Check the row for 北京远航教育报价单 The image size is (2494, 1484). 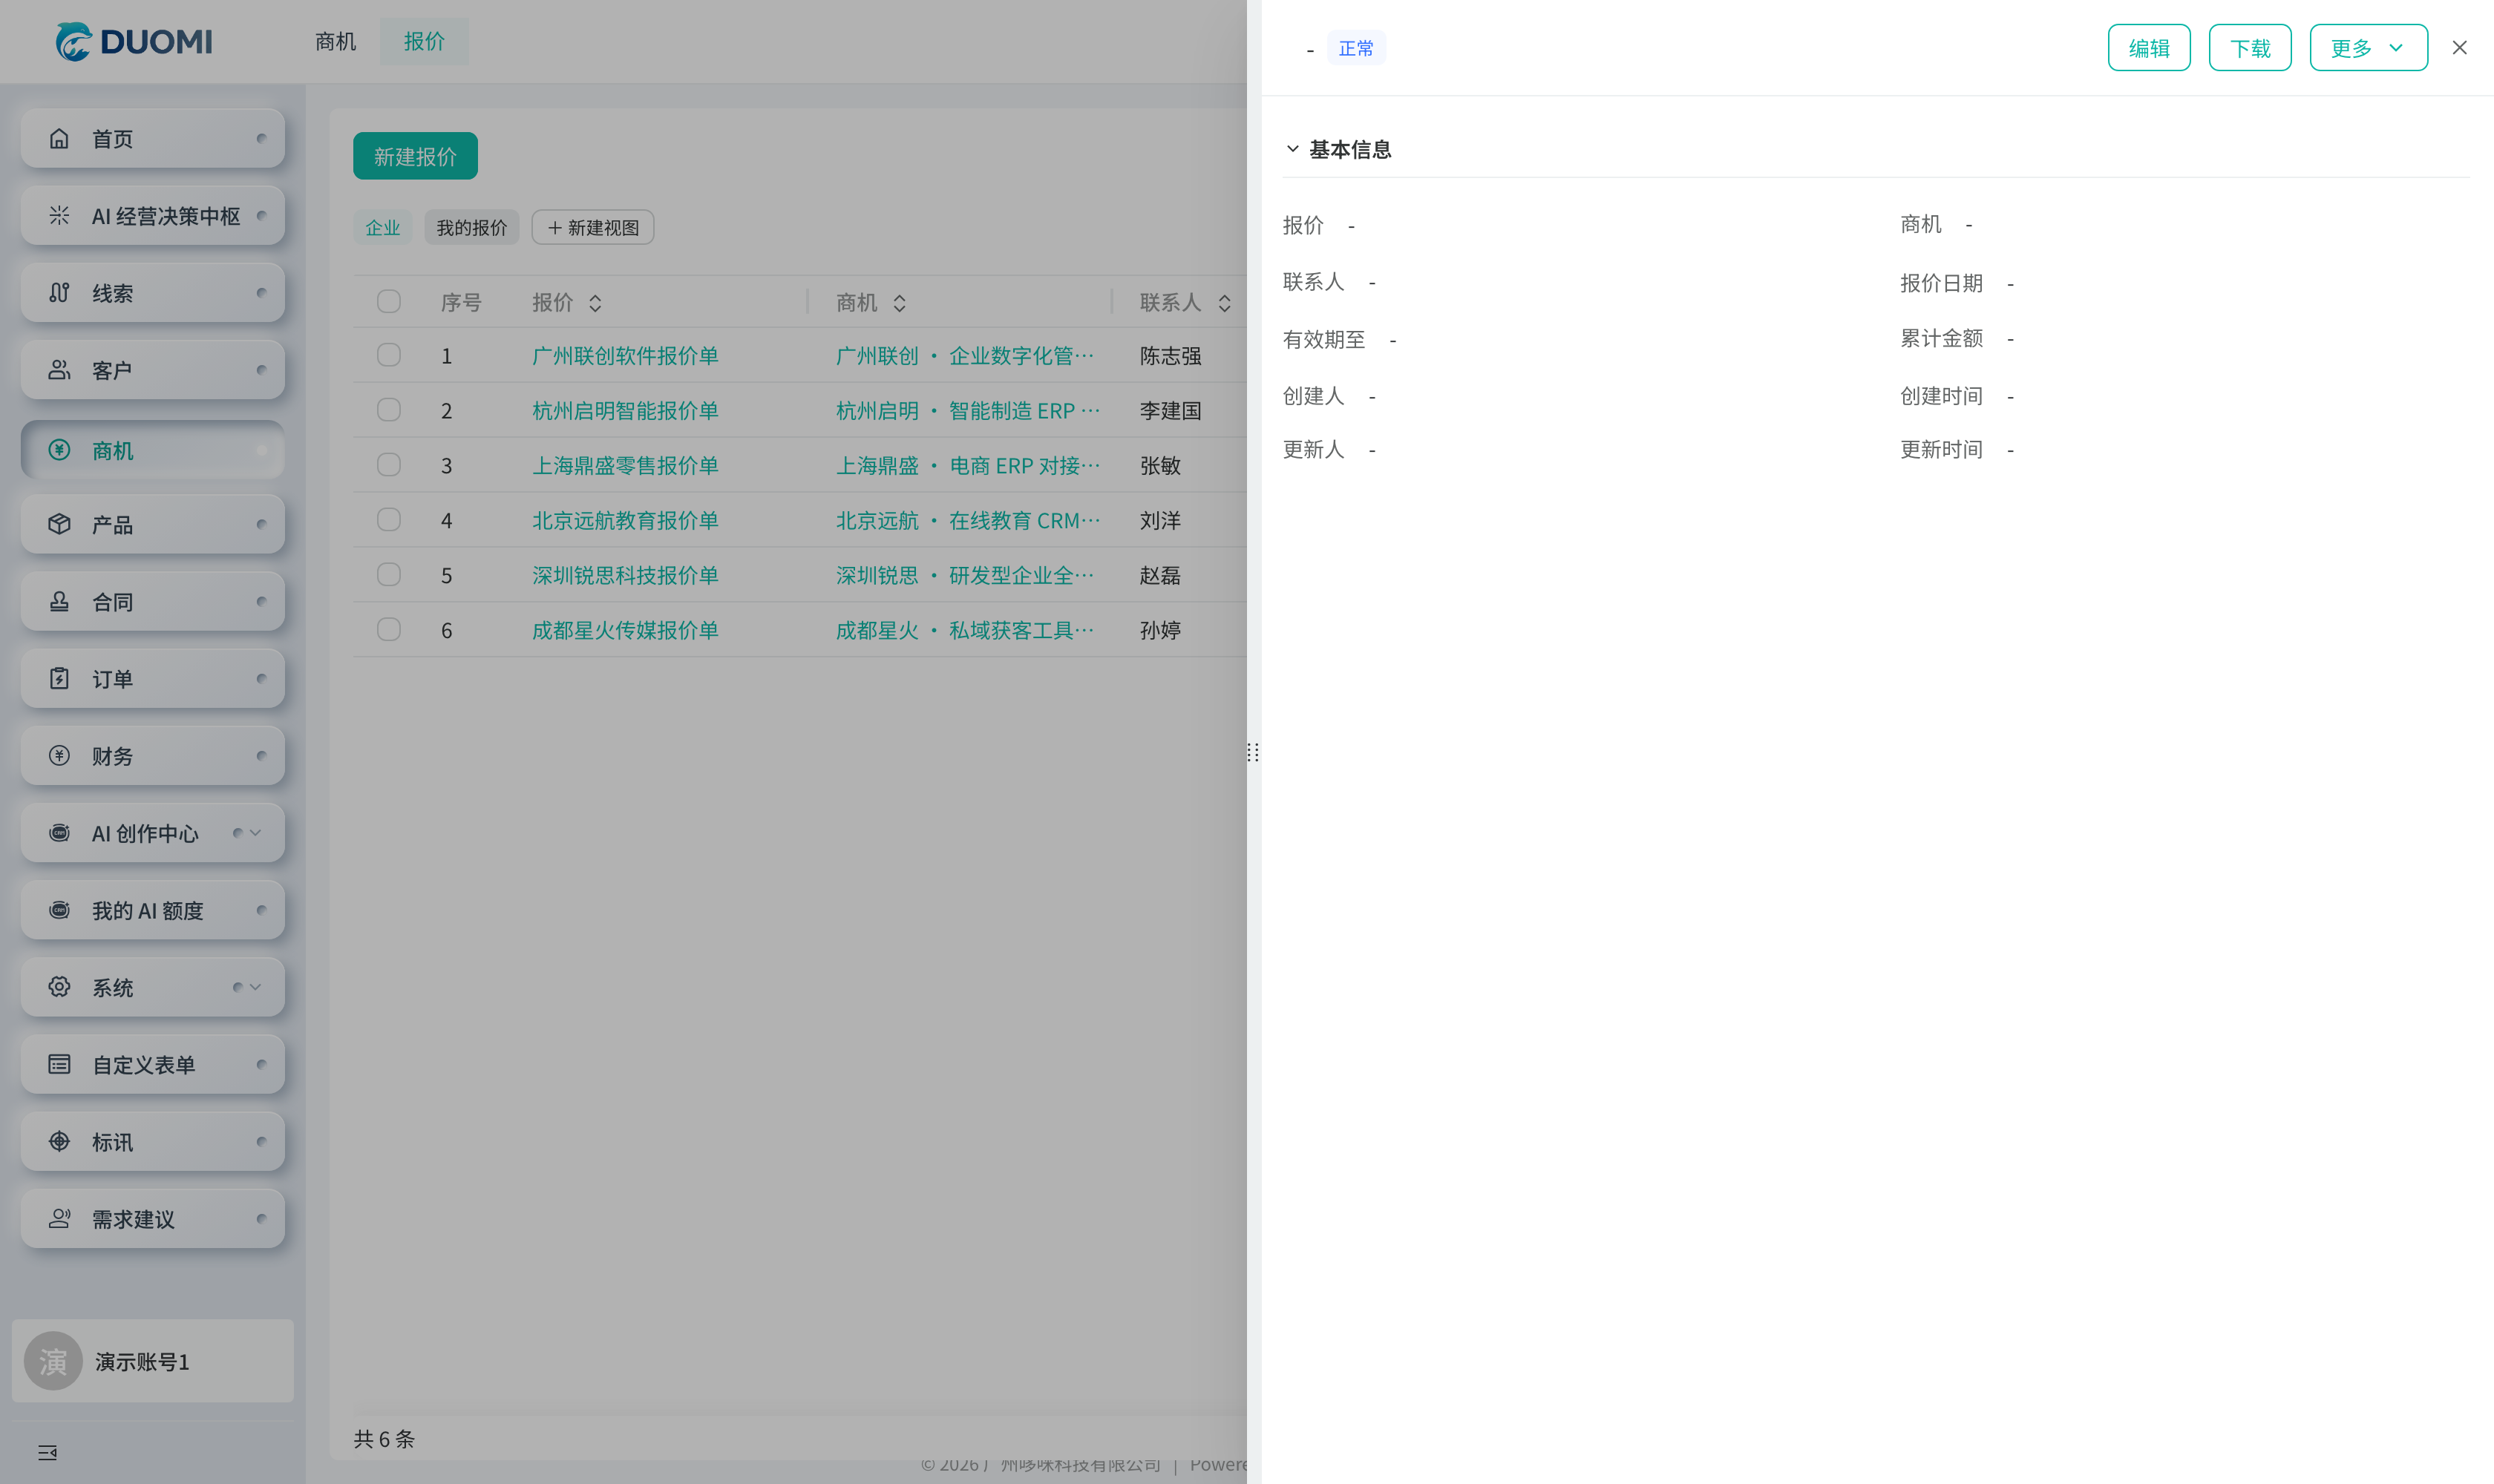tap(388, 520)
